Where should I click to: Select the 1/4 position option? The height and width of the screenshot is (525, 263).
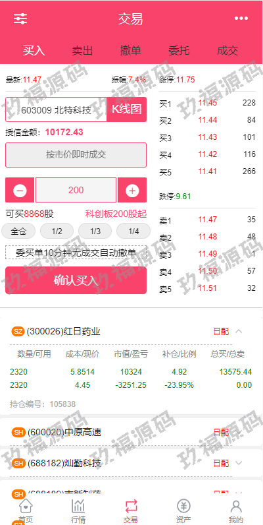[x=133, y=231]
